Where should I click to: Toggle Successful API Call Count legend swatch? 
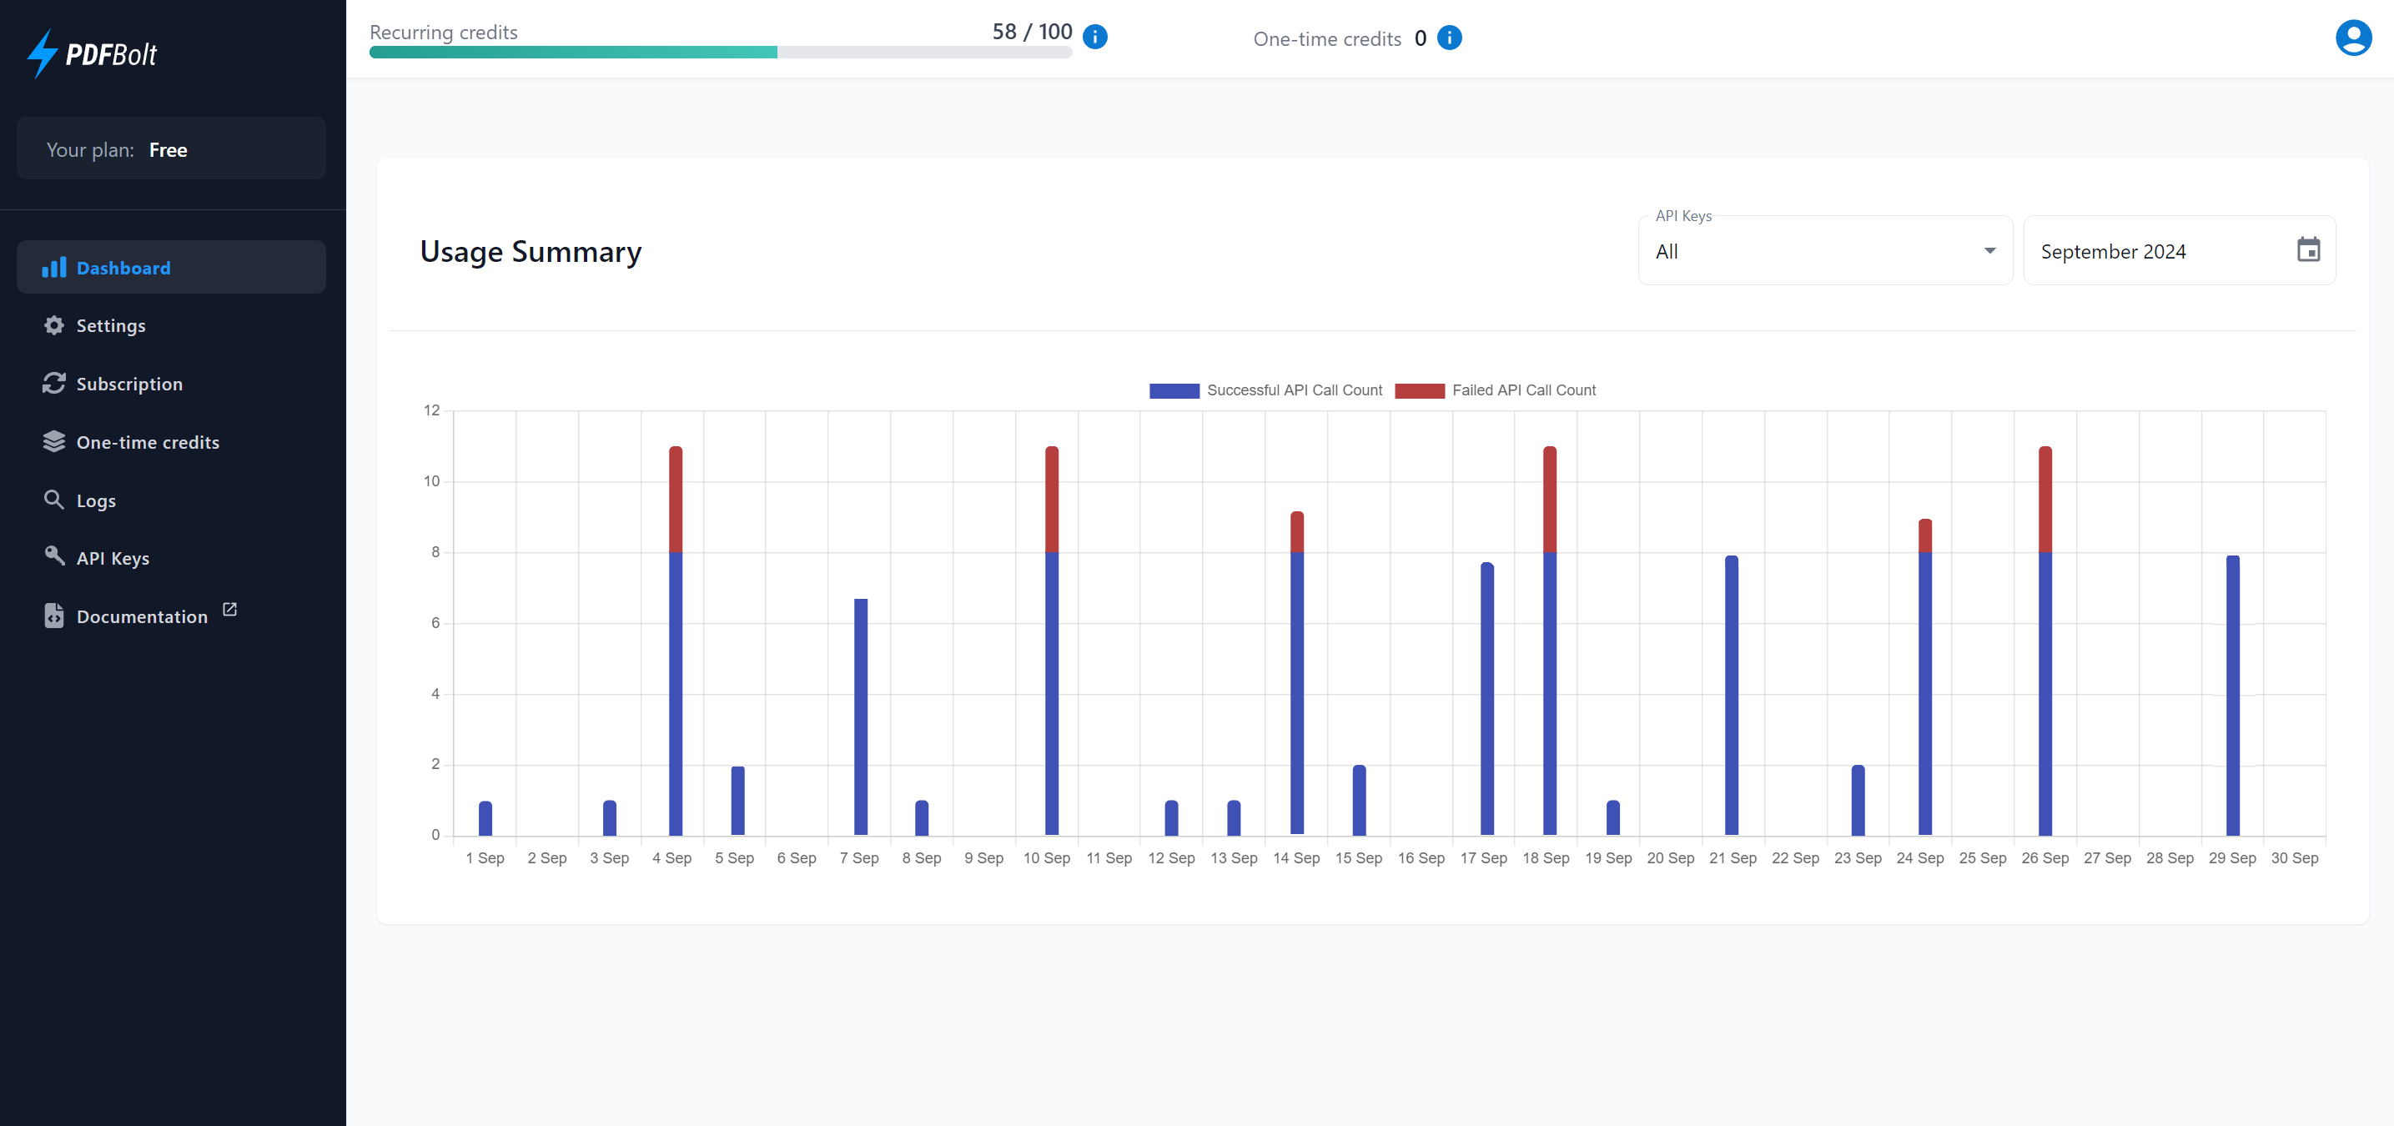[x=1174, y=390]
